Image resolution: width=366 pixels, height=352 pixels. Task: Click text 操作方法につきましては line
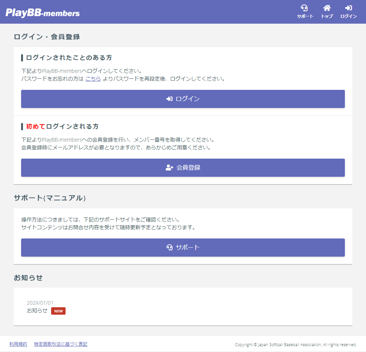point(101,220)
